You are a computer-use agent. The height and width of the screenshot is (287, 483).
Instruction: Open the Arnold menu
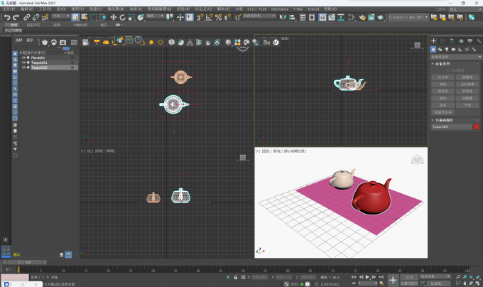pyautogui.click(x=312, y=9)
